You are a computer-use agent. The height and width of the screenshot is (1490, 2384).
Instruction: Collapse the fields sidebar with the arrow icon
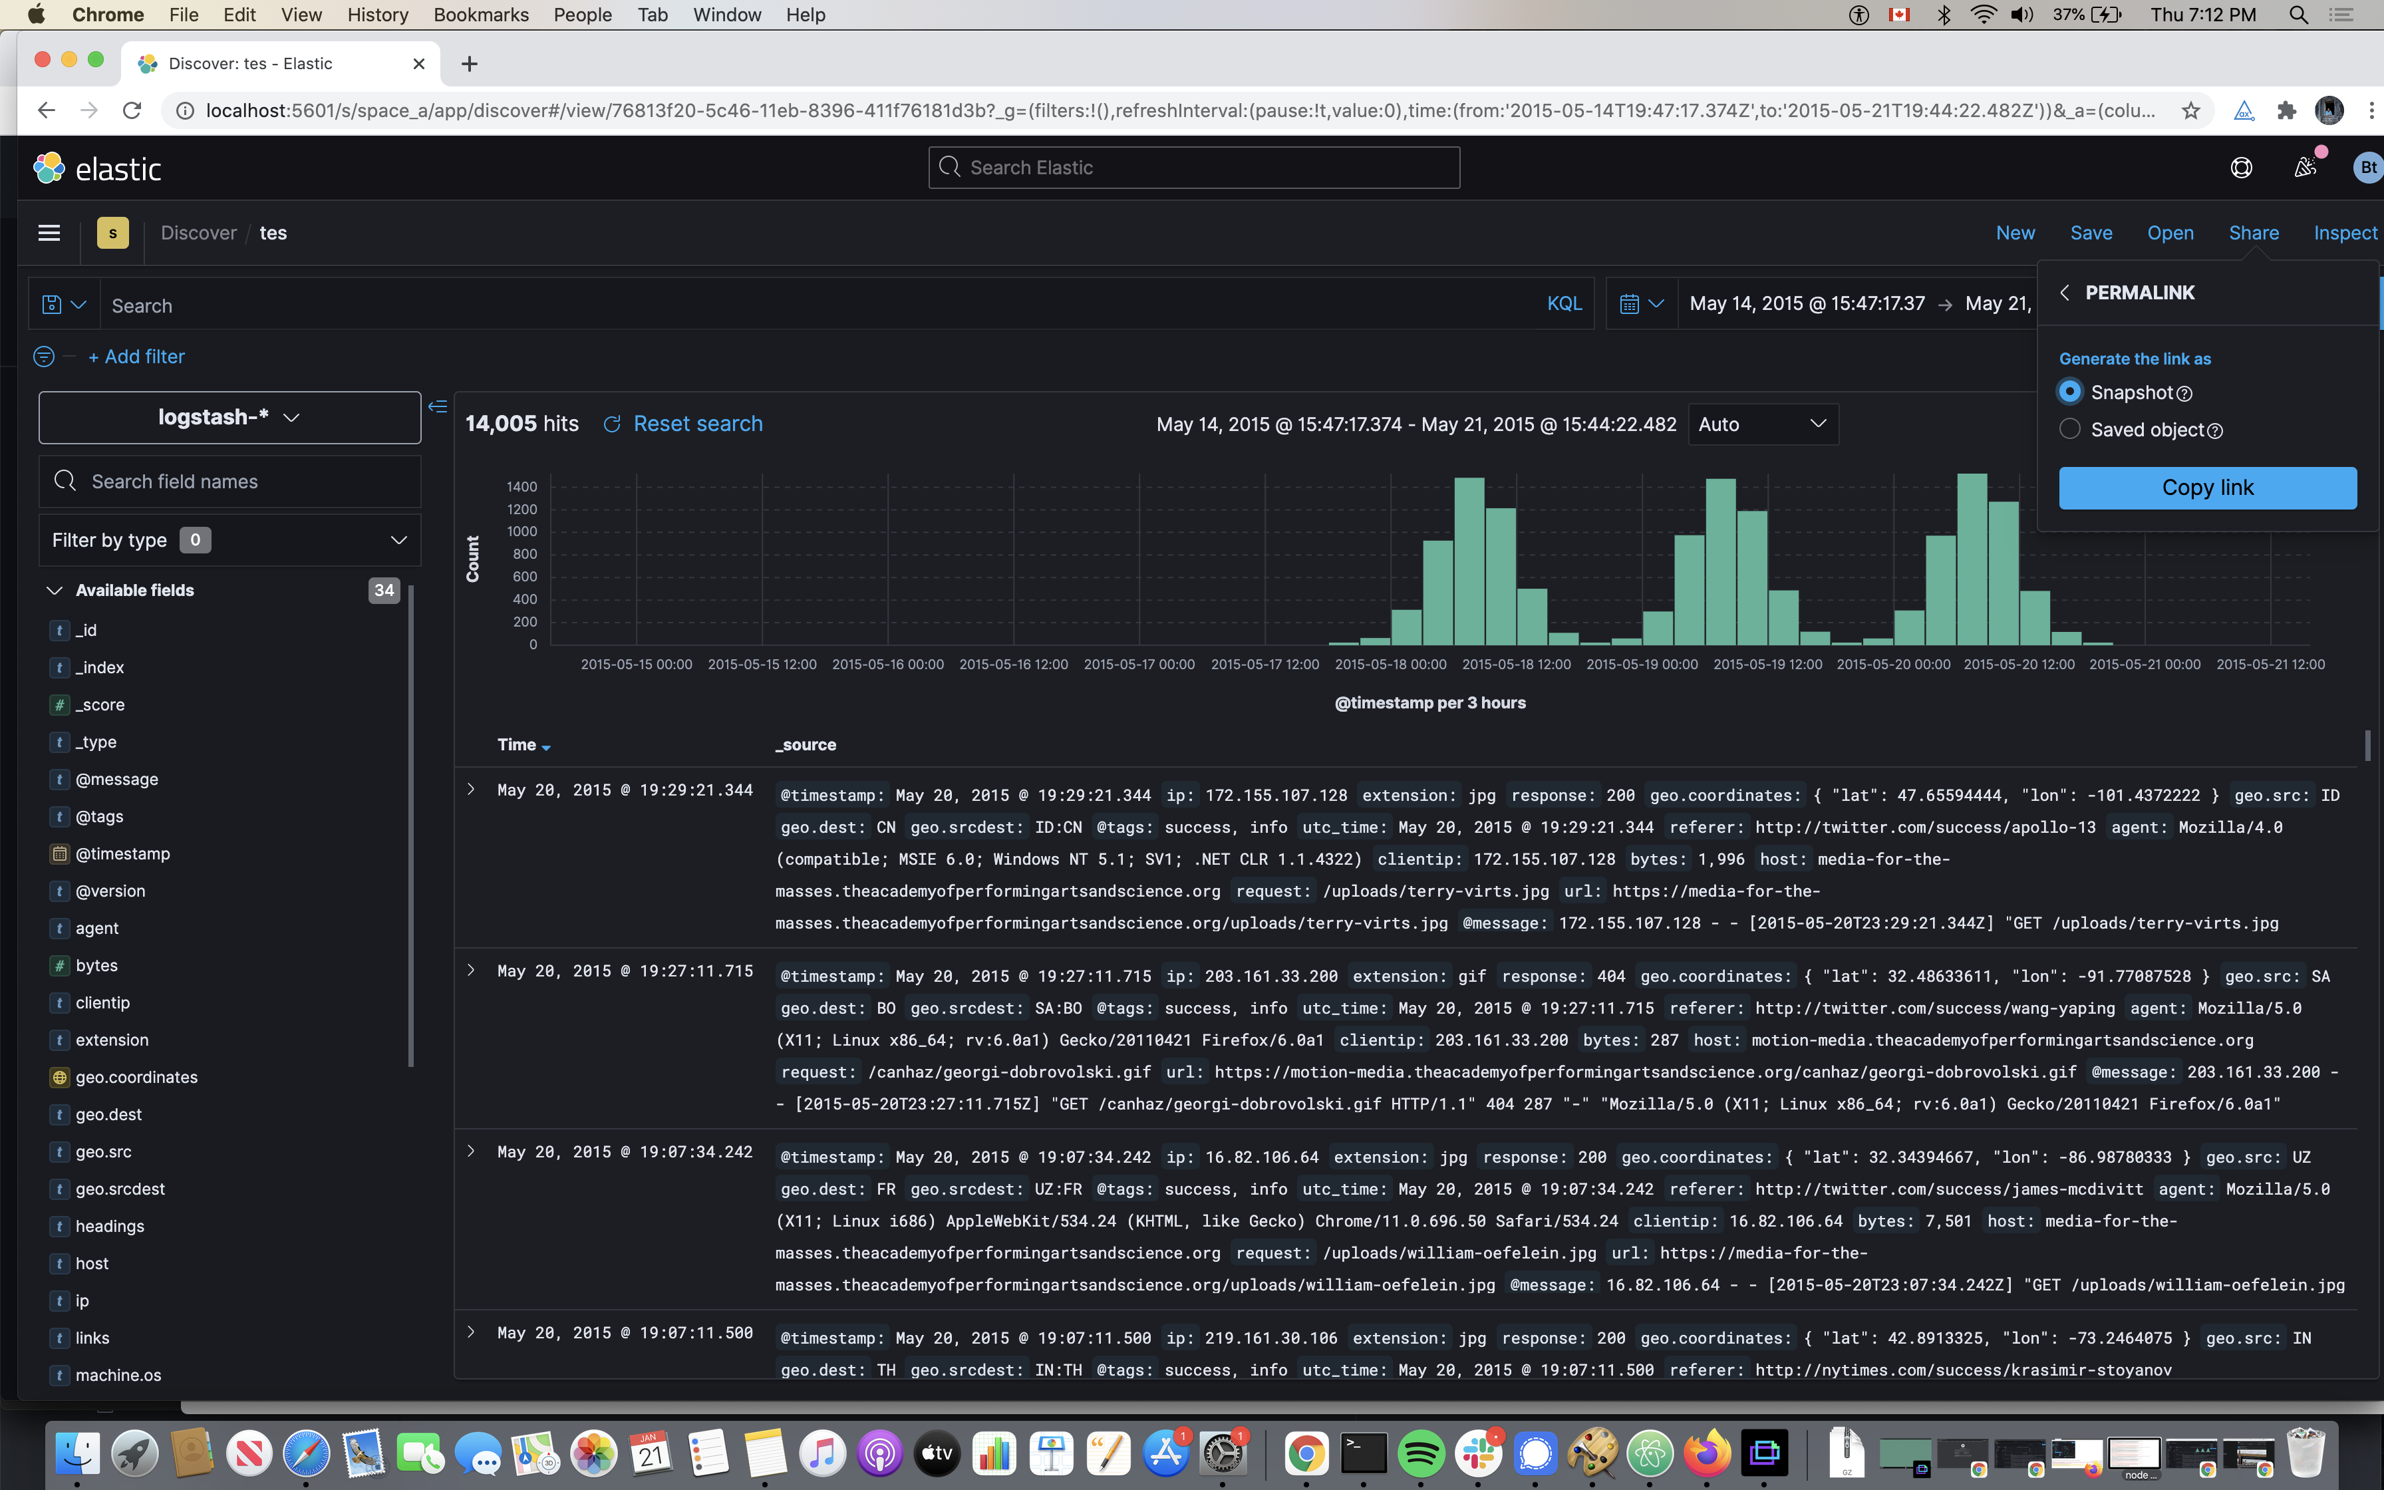tap(438, 406)
